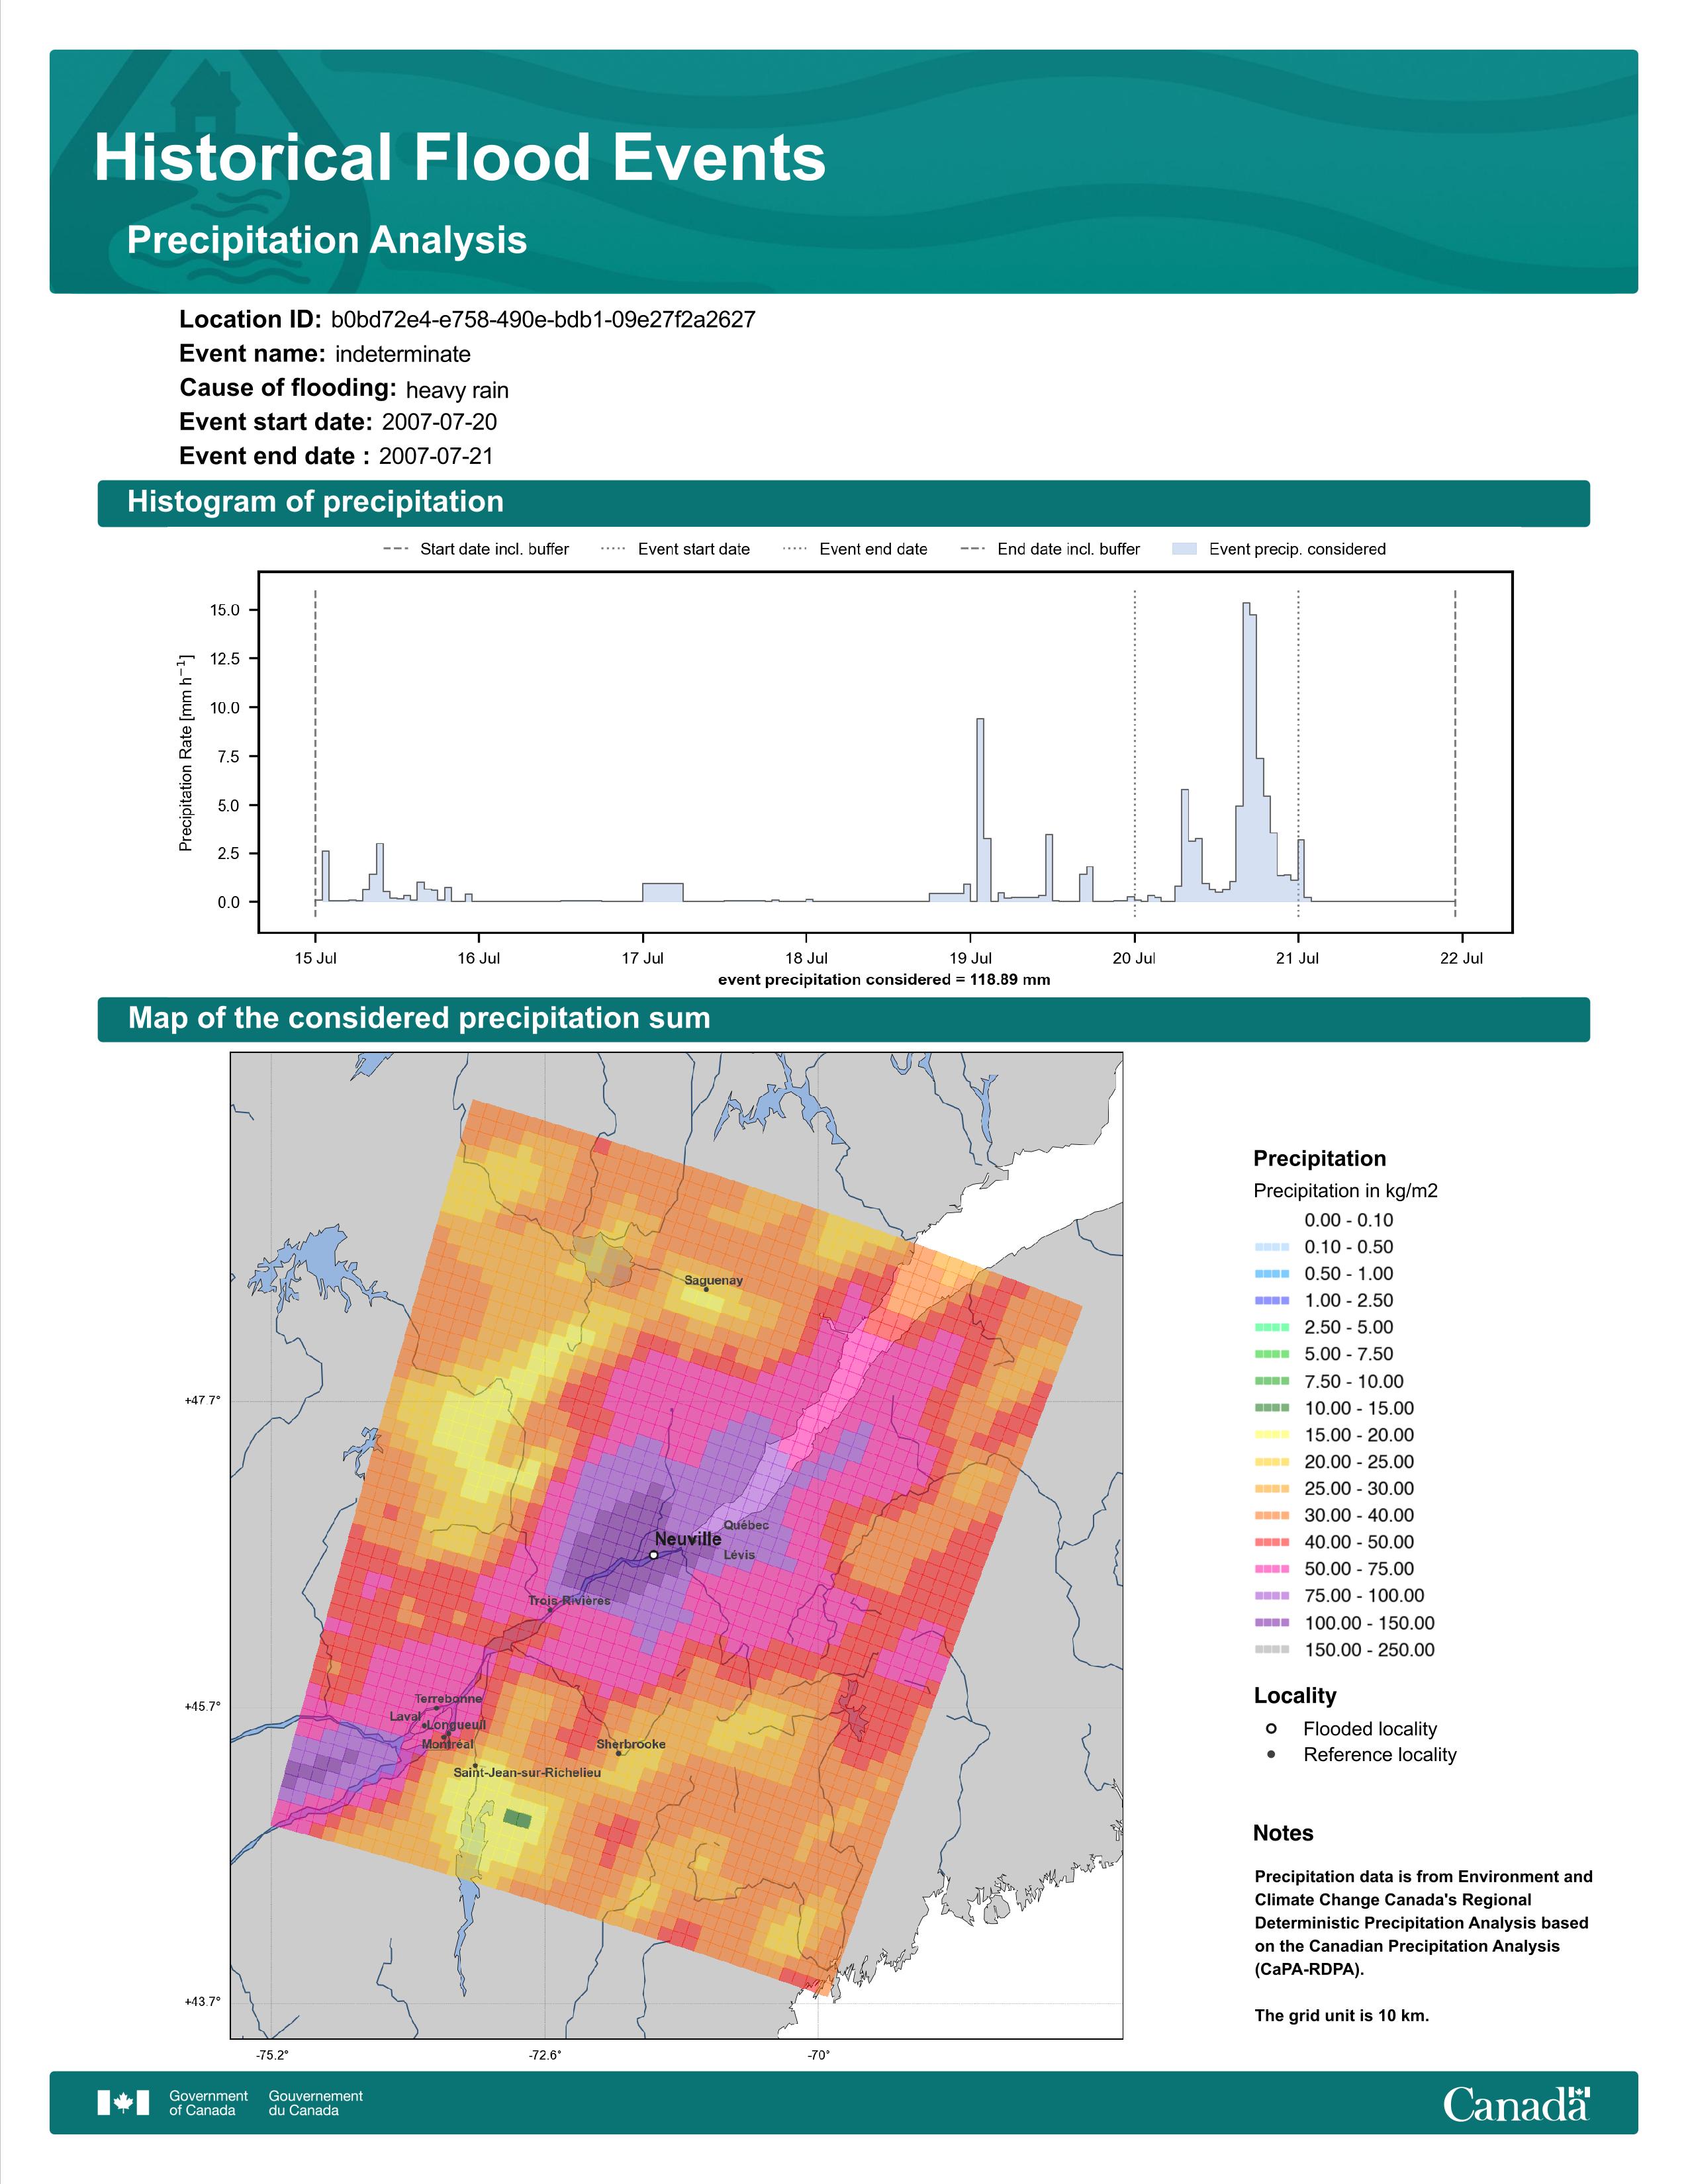Click the 15.00 - 20.00 precipitation color swatch
This screenshot has height=2184, width=1688.
(x=1271, y=1435)
